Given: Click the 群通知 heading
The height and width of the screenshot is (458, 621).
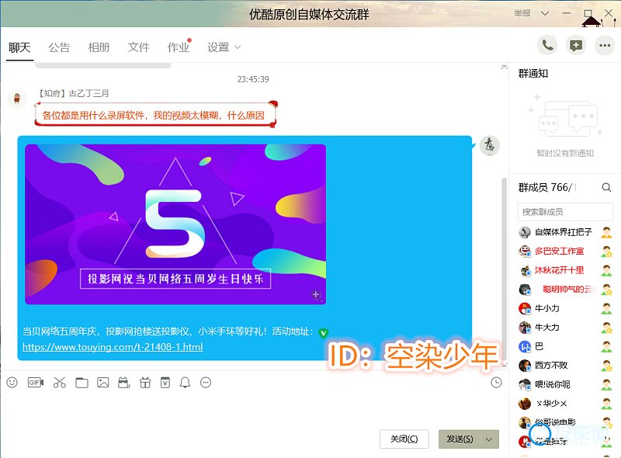Looking at the screenshot, I should (533, 73).
